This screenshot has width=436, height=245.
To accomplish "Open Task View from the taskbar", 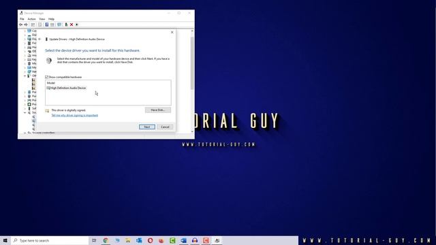I will tap(94, 240).
